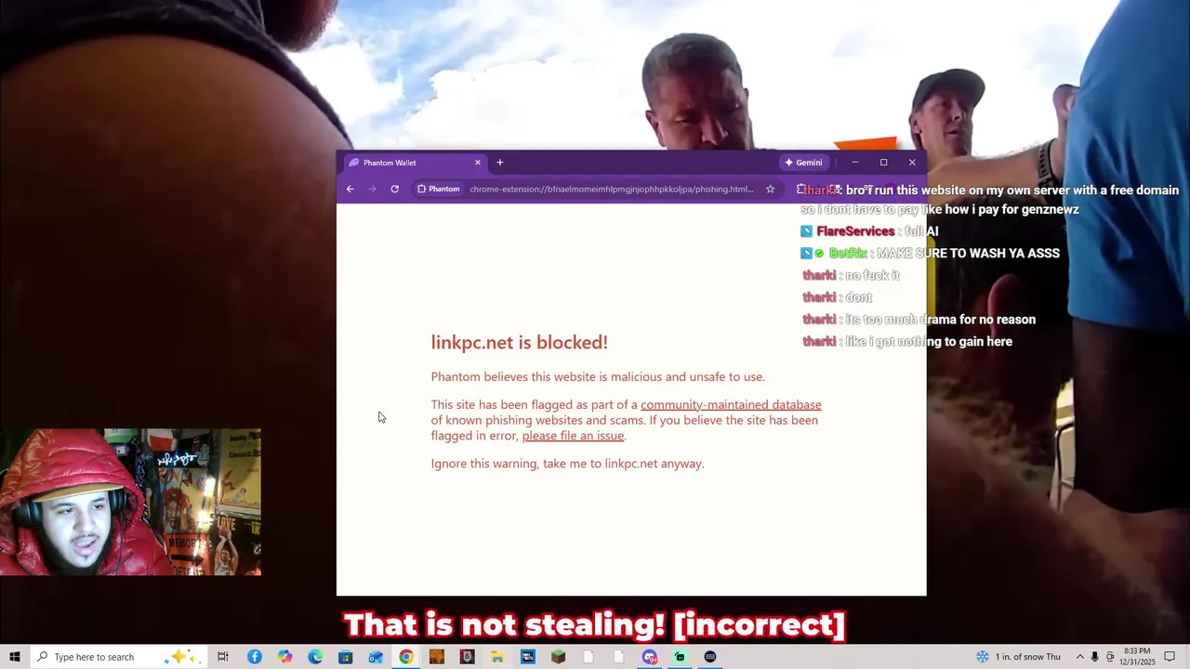Click the Meet Now camera tray icon
The height and width of the screenshot is (669, 1190).
[x=1110, y=657]
